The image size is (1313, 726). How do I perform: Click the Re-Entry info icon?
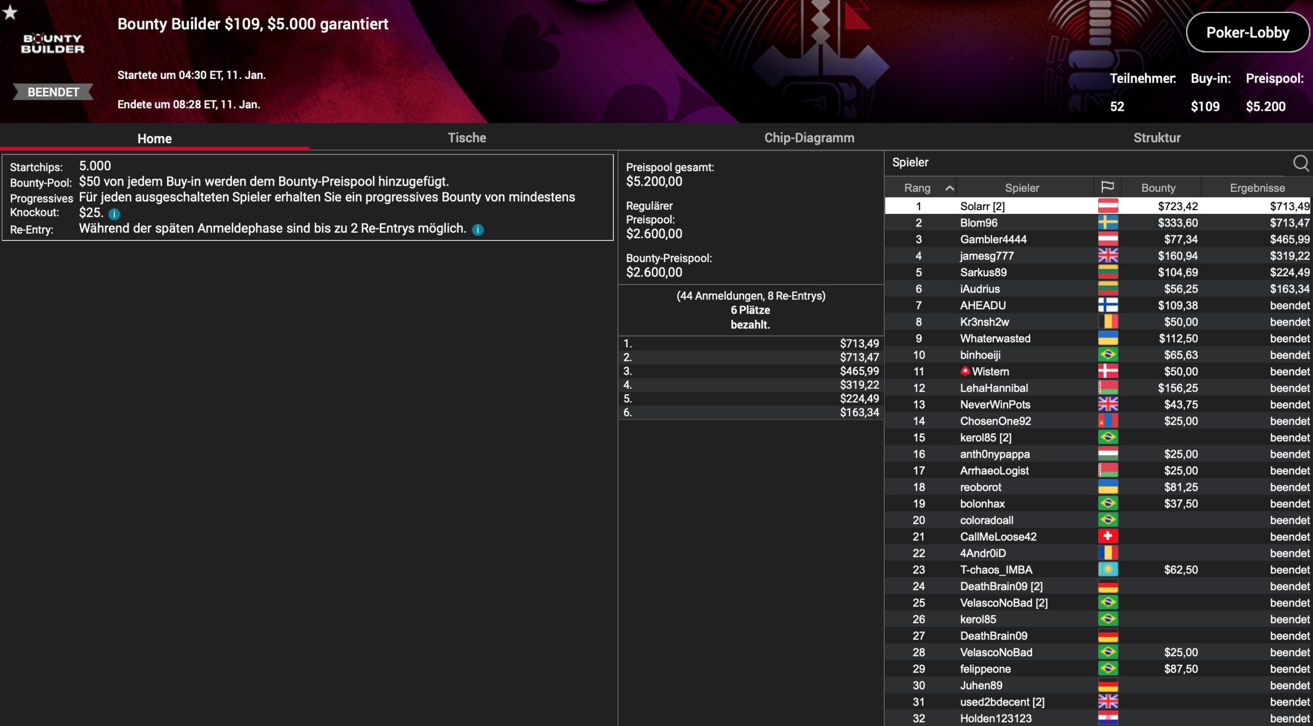coord(478,230)
